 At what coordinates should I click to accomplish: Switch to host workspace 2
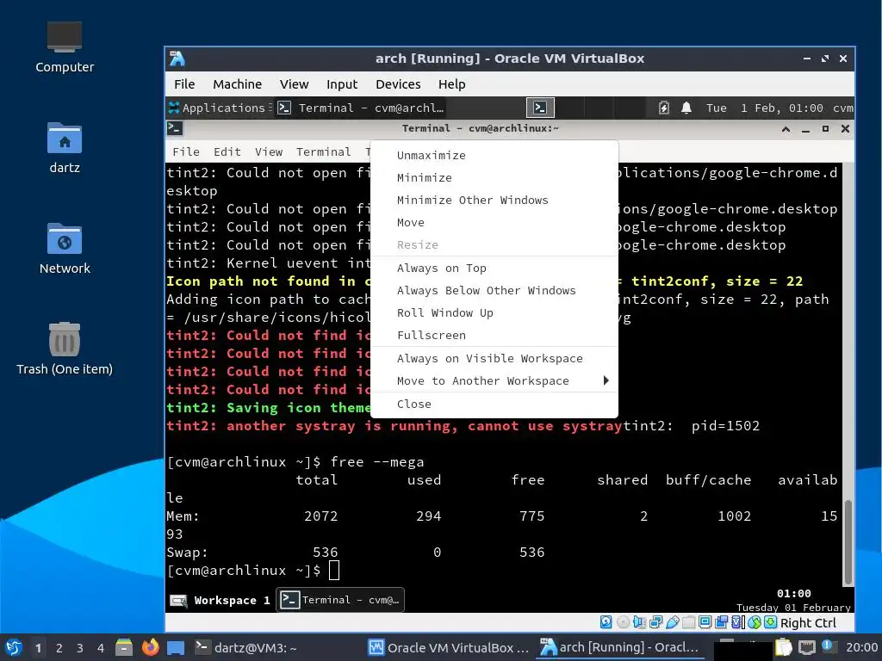click(x=59, y=648)
